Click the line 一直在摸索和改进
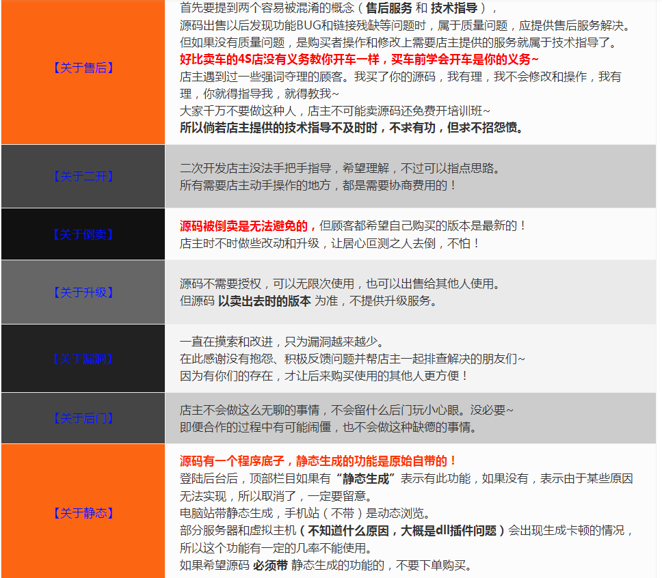 282,342
